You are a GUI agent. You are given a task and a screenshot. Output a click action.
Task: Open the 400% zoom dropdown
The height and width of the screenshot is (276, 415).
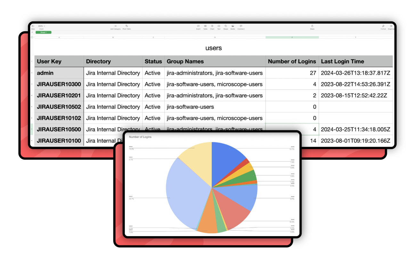(41, 26)
